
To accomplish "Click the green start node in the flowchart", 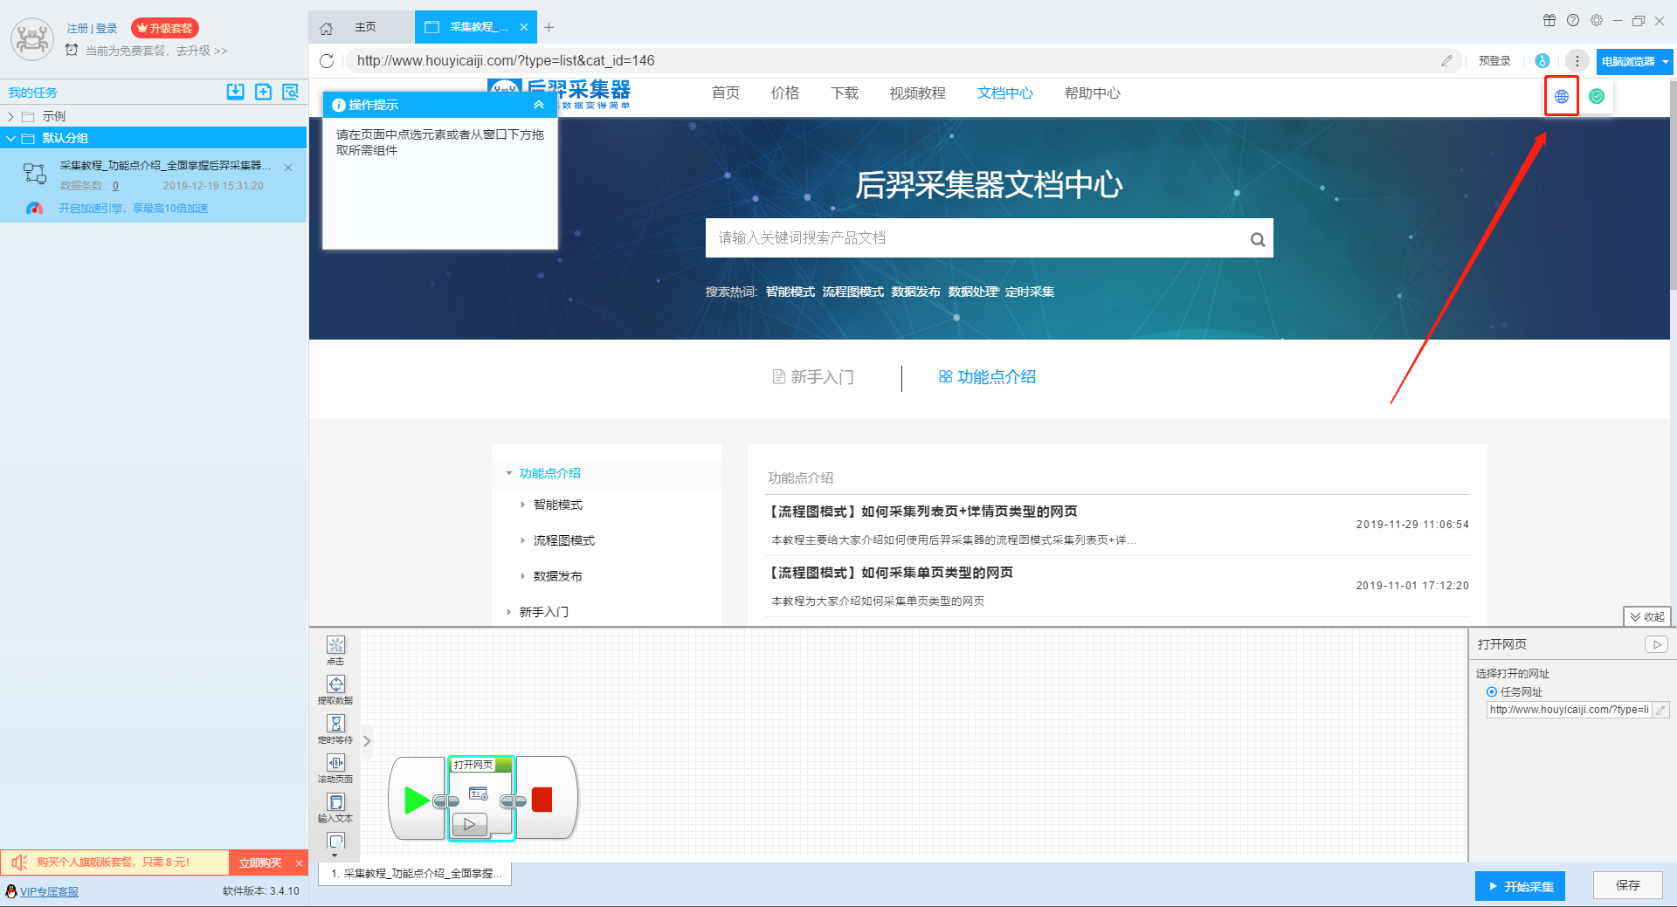I will (x=417, y=800).
